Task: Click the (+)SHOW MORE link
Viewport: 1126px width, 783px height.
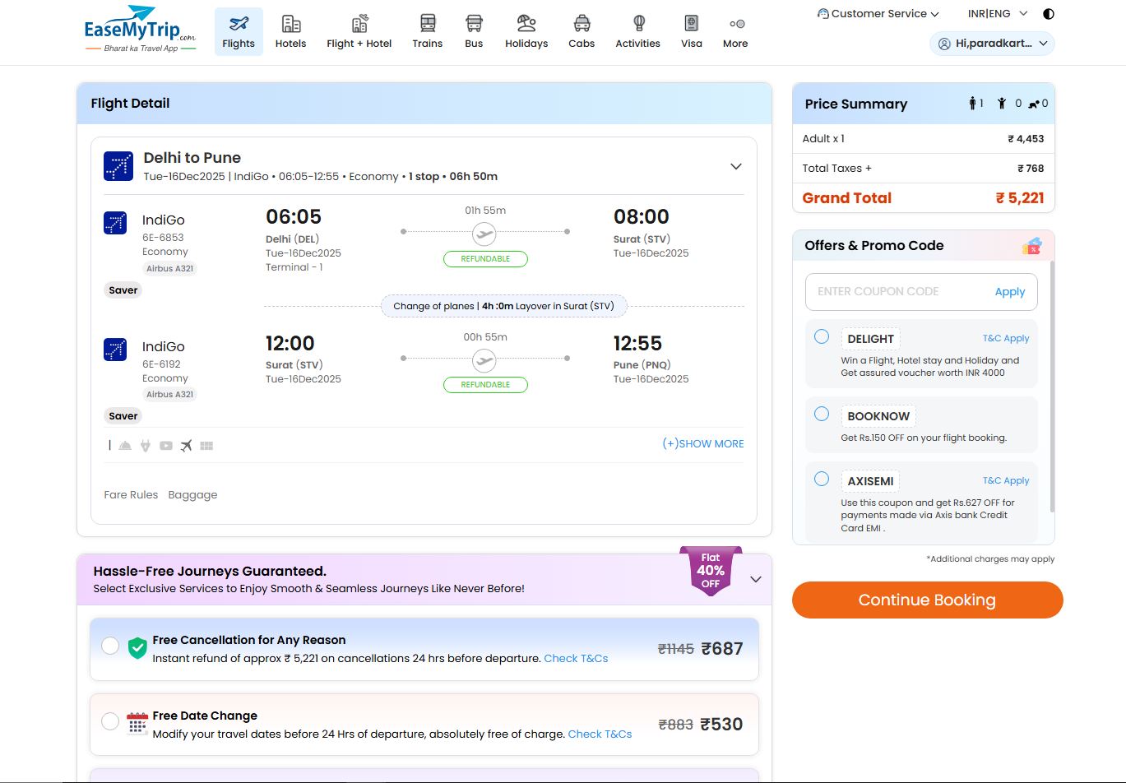Action: 702,444
